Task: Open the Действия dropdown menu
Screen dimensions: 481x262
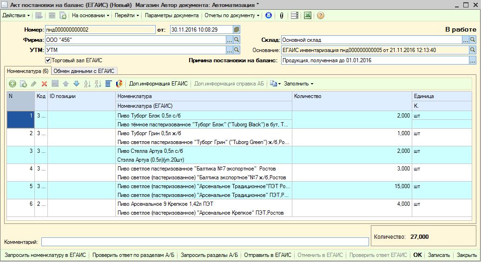Action: coord(16,15)
